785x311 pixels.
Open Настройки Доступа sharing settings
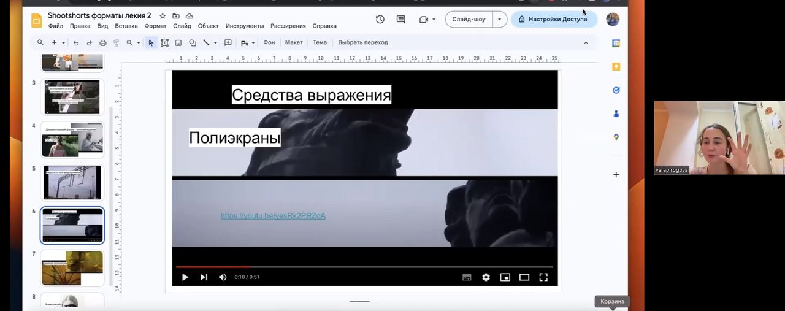point(554,19)
